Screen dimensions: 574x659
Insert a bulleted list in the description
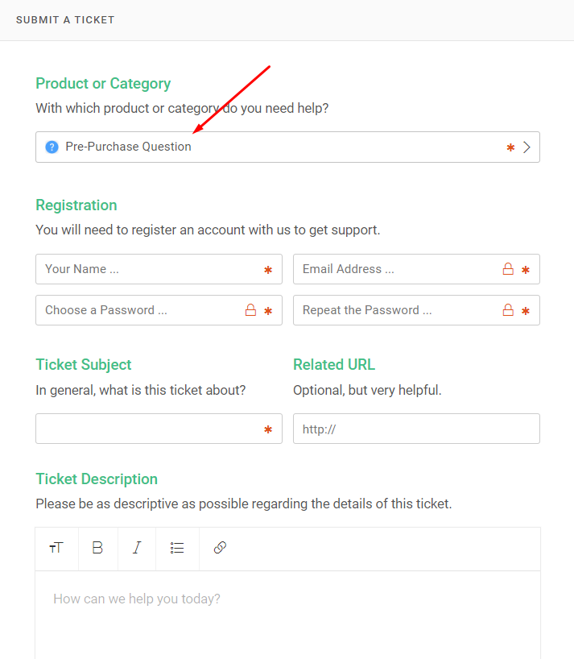pos(177,548)
